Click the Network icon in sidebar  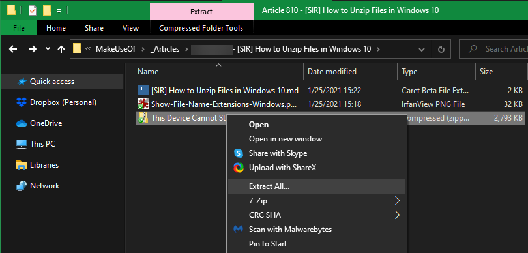(x=22, y=186)
